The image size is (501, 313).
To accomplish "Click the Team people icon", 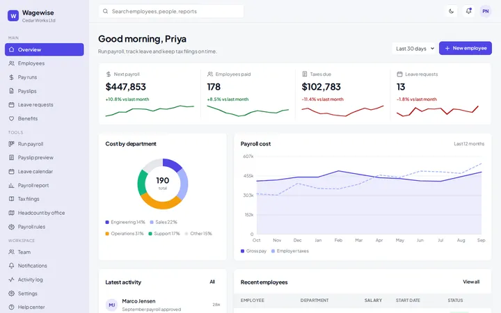I will 12,252.
